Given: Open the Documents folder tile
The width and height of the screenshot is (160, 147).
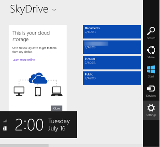Looking at the screenshot, I should coord(112,32).
